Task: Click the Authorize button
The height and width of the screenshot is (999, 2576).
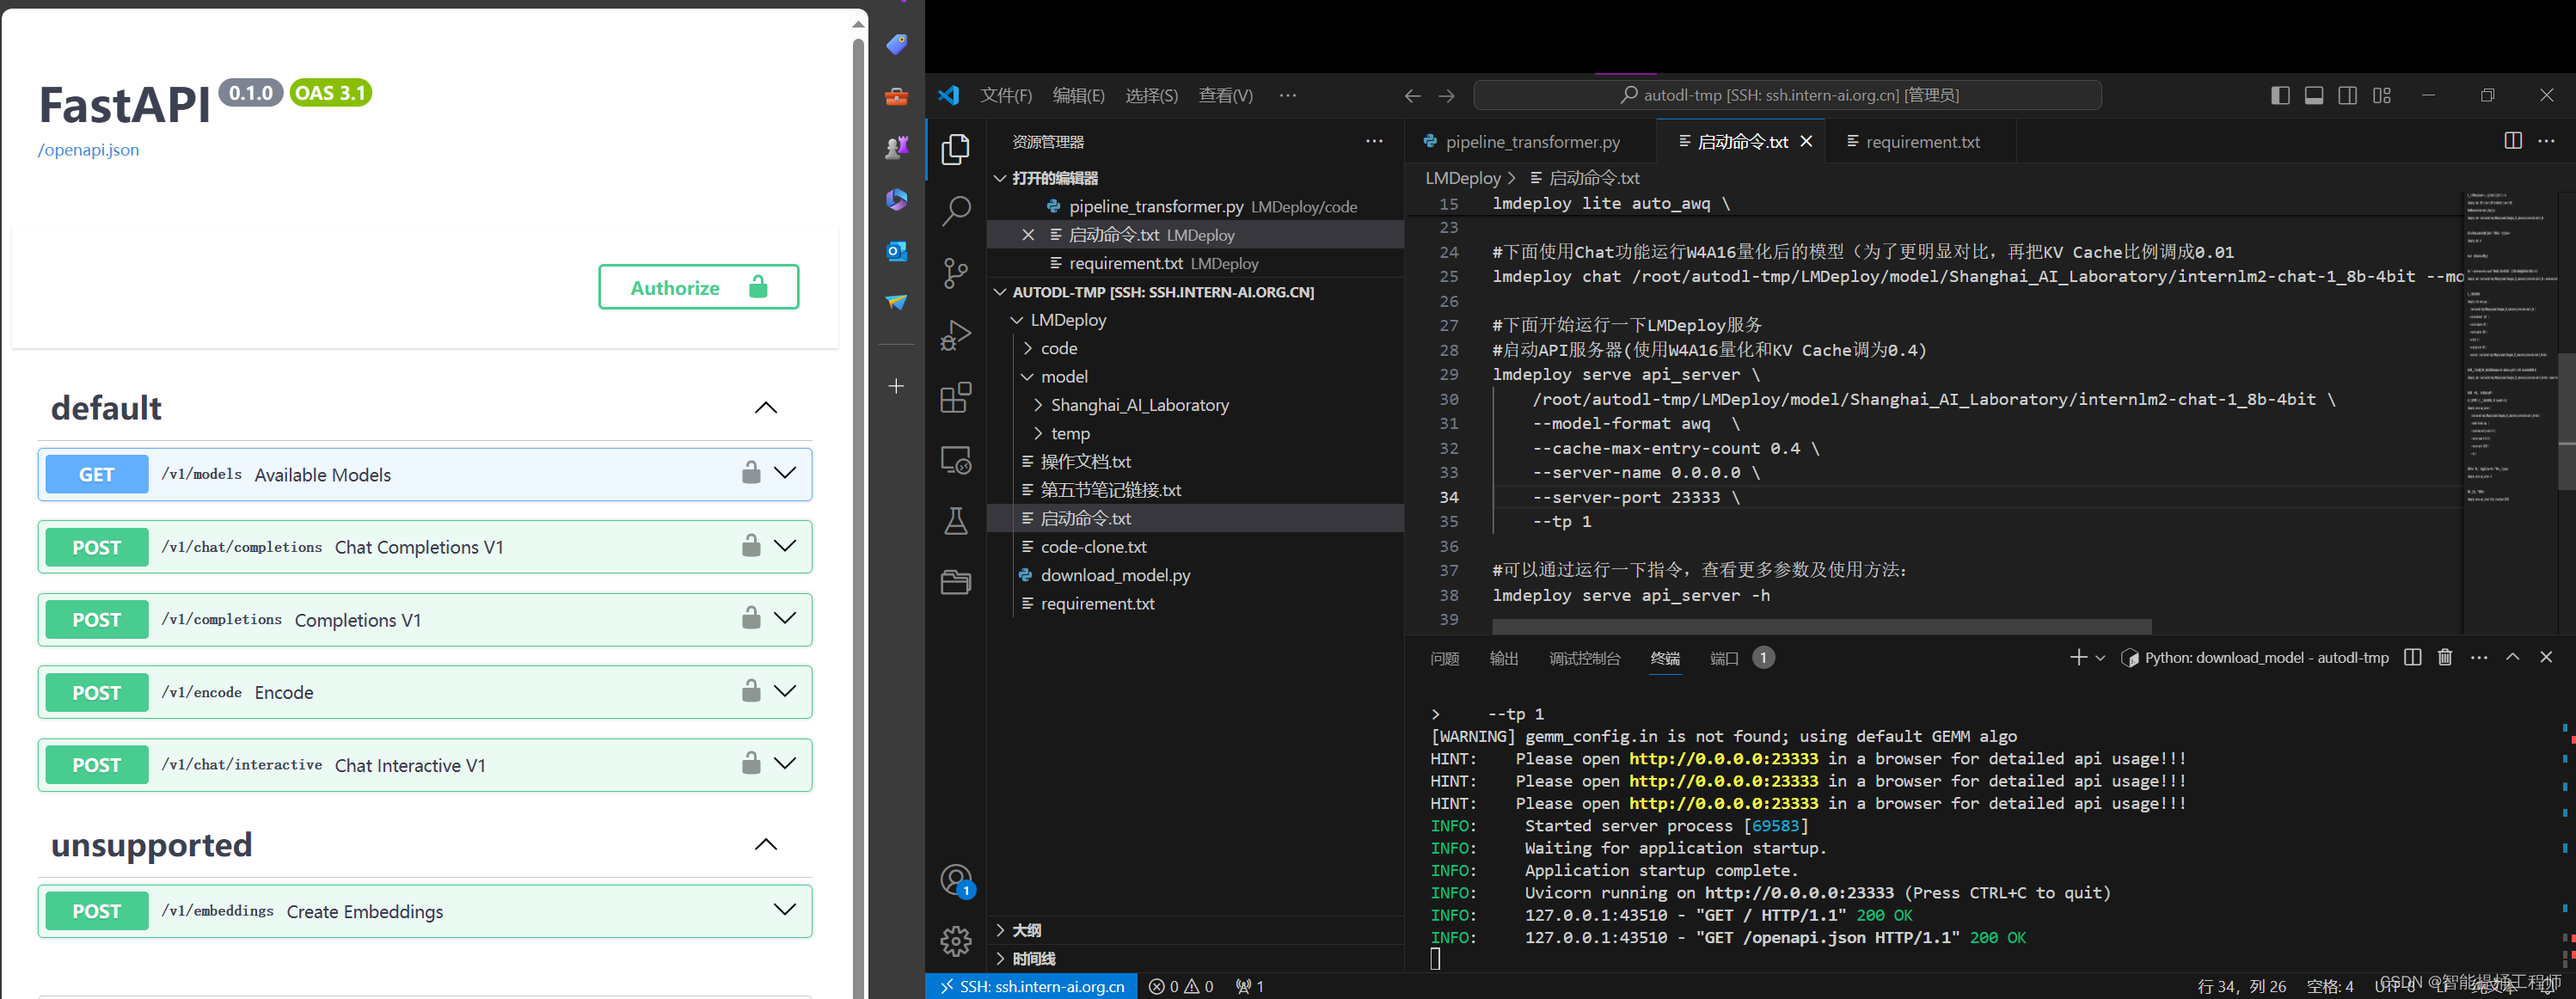Action: click(x=698, y=287)
